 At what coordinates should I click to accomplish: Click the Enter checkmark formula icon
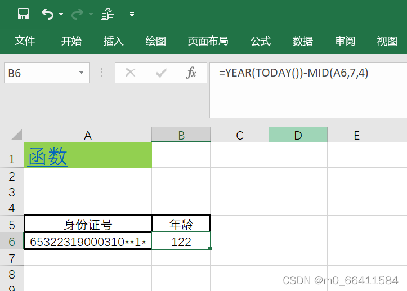coord(161,73)
